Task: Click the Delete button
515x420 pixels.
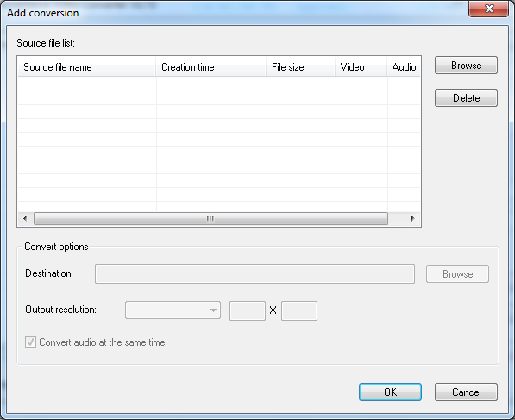Action: point(466,97)
